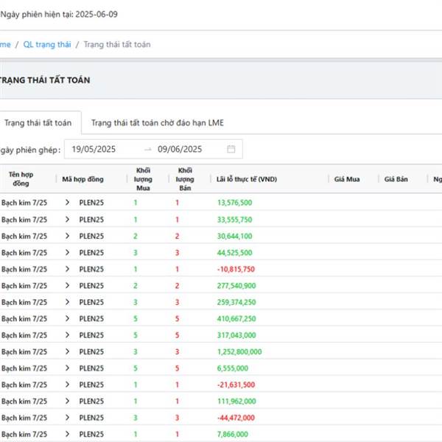This screenshot has width=442, height=442.
Task: Select the profit value 277,540,900
Action: (236, 286)
